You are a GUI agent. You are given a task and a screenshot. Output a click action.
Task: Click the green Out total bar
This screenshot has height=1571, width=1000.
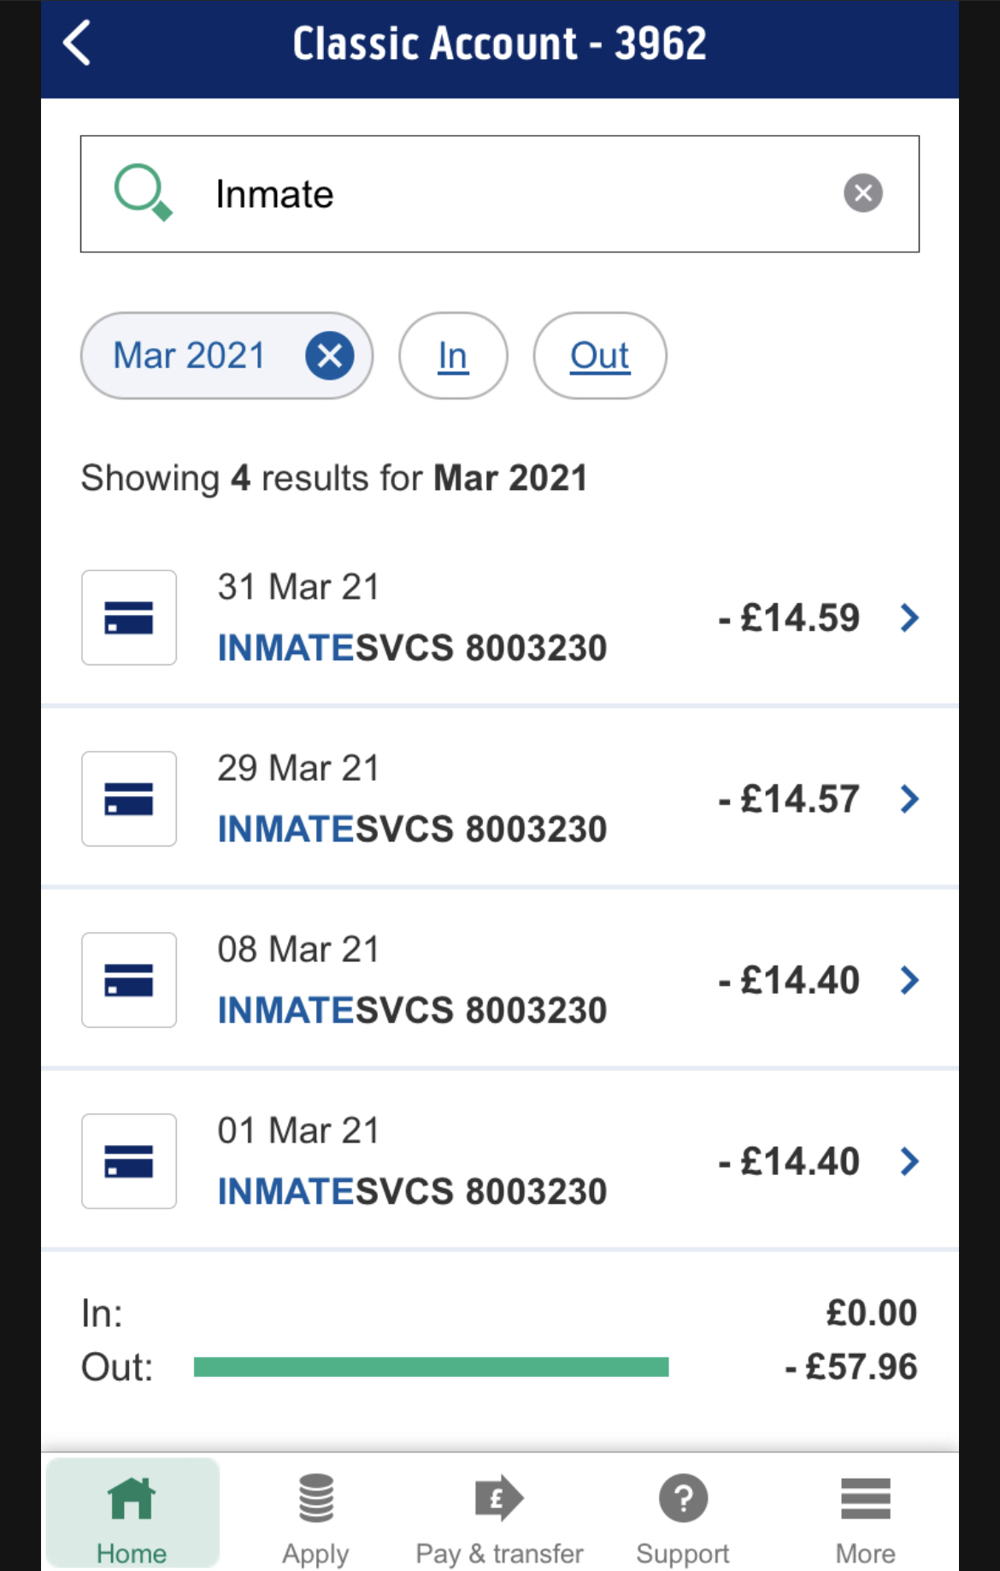(x=431, y=1367)
